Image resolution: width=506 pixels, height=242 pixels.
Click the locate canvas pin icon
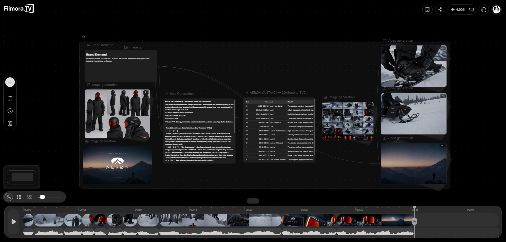9,197
